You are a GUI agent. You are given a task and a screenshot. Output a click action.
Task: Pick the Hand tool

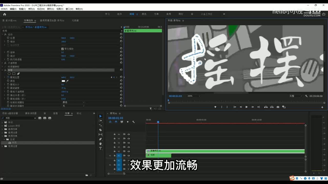100,144
